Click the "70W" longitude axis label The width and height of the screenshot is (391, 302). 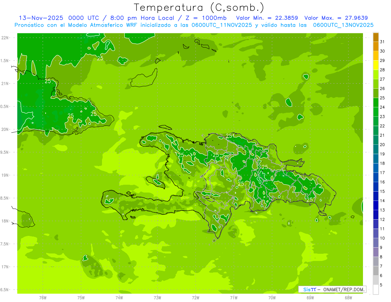pyautogui.click(x=272, y=297)
